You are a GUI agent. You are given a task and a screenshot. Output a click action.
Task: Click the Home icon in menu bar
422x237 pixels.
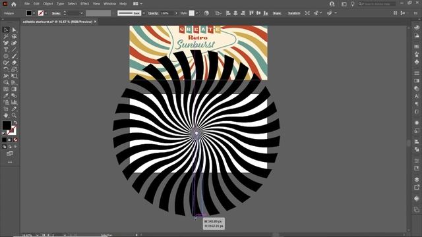[x=14, y=4]
